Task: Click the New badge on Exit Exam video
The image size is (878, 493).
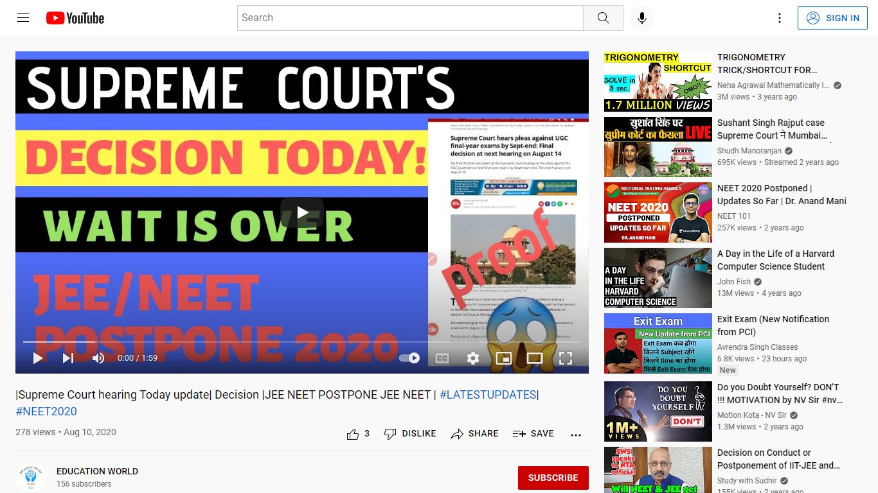Action: point(728,370)
